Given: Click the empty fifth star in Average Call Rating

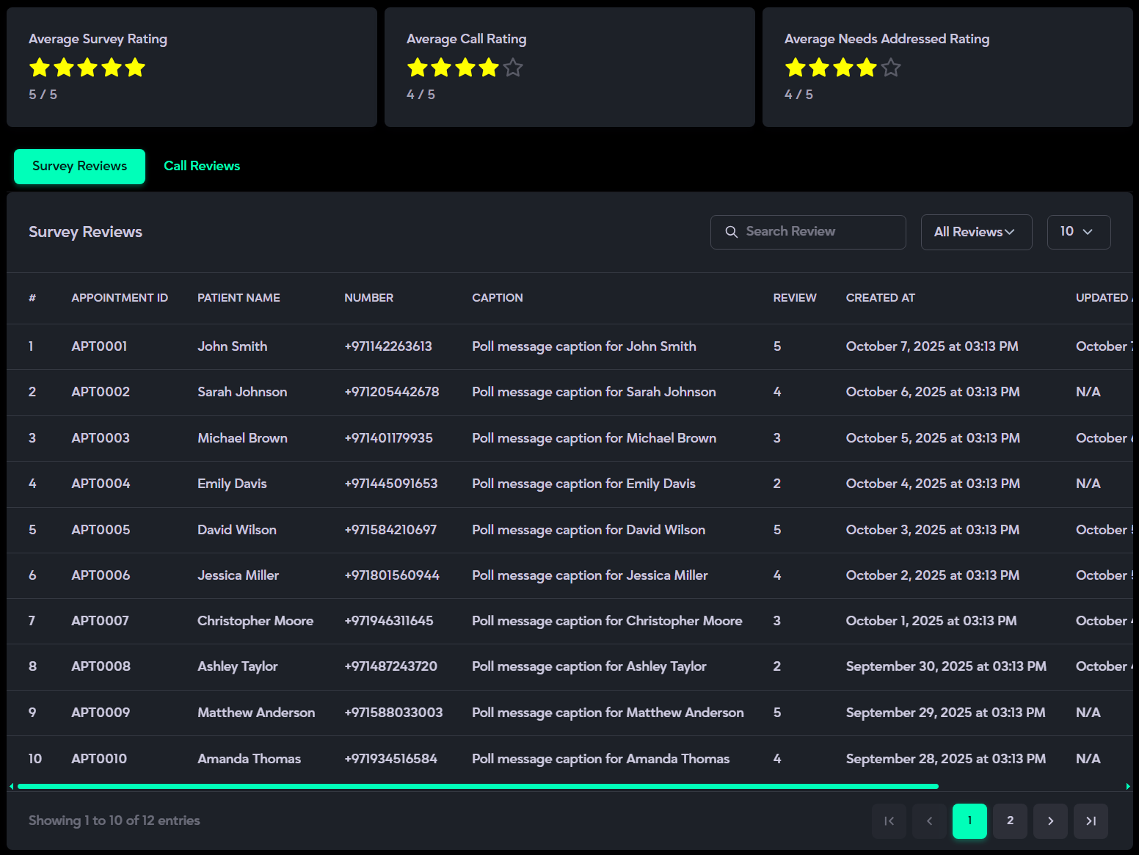Looking at the screenshot, I should point(513,68).
